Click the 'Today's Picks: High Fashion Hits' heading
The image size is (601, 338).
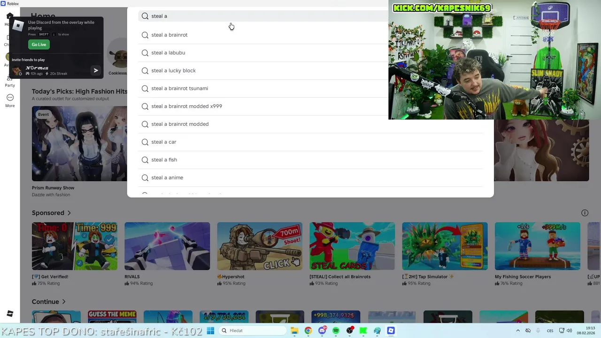[x=79, y=92]
